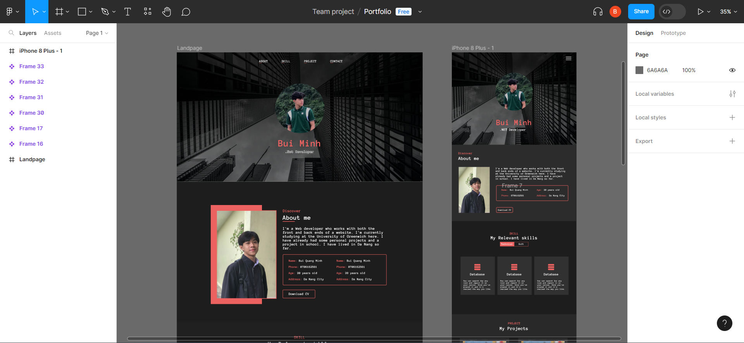Toggle page background visibility eye
The width and height of the screenshot is (744, 343).
732,70
